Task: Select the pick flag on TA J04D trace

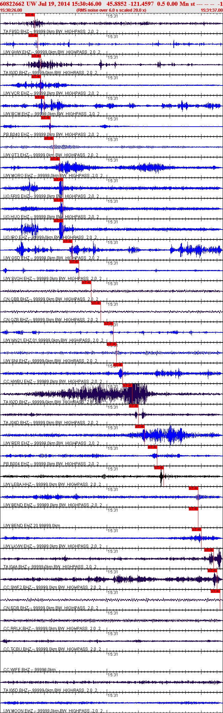Action: [x=133, y=406]
